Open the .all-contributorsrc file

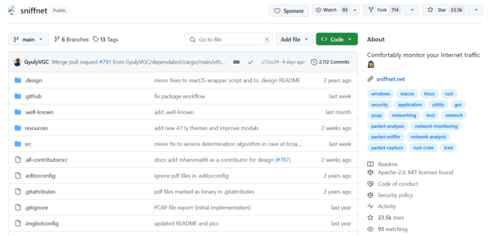(46, 160)
